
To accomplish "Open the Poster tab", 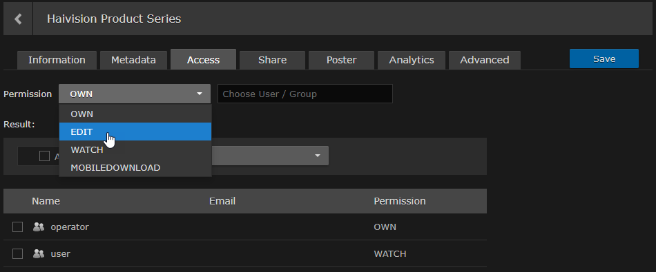I will [341, 60].
